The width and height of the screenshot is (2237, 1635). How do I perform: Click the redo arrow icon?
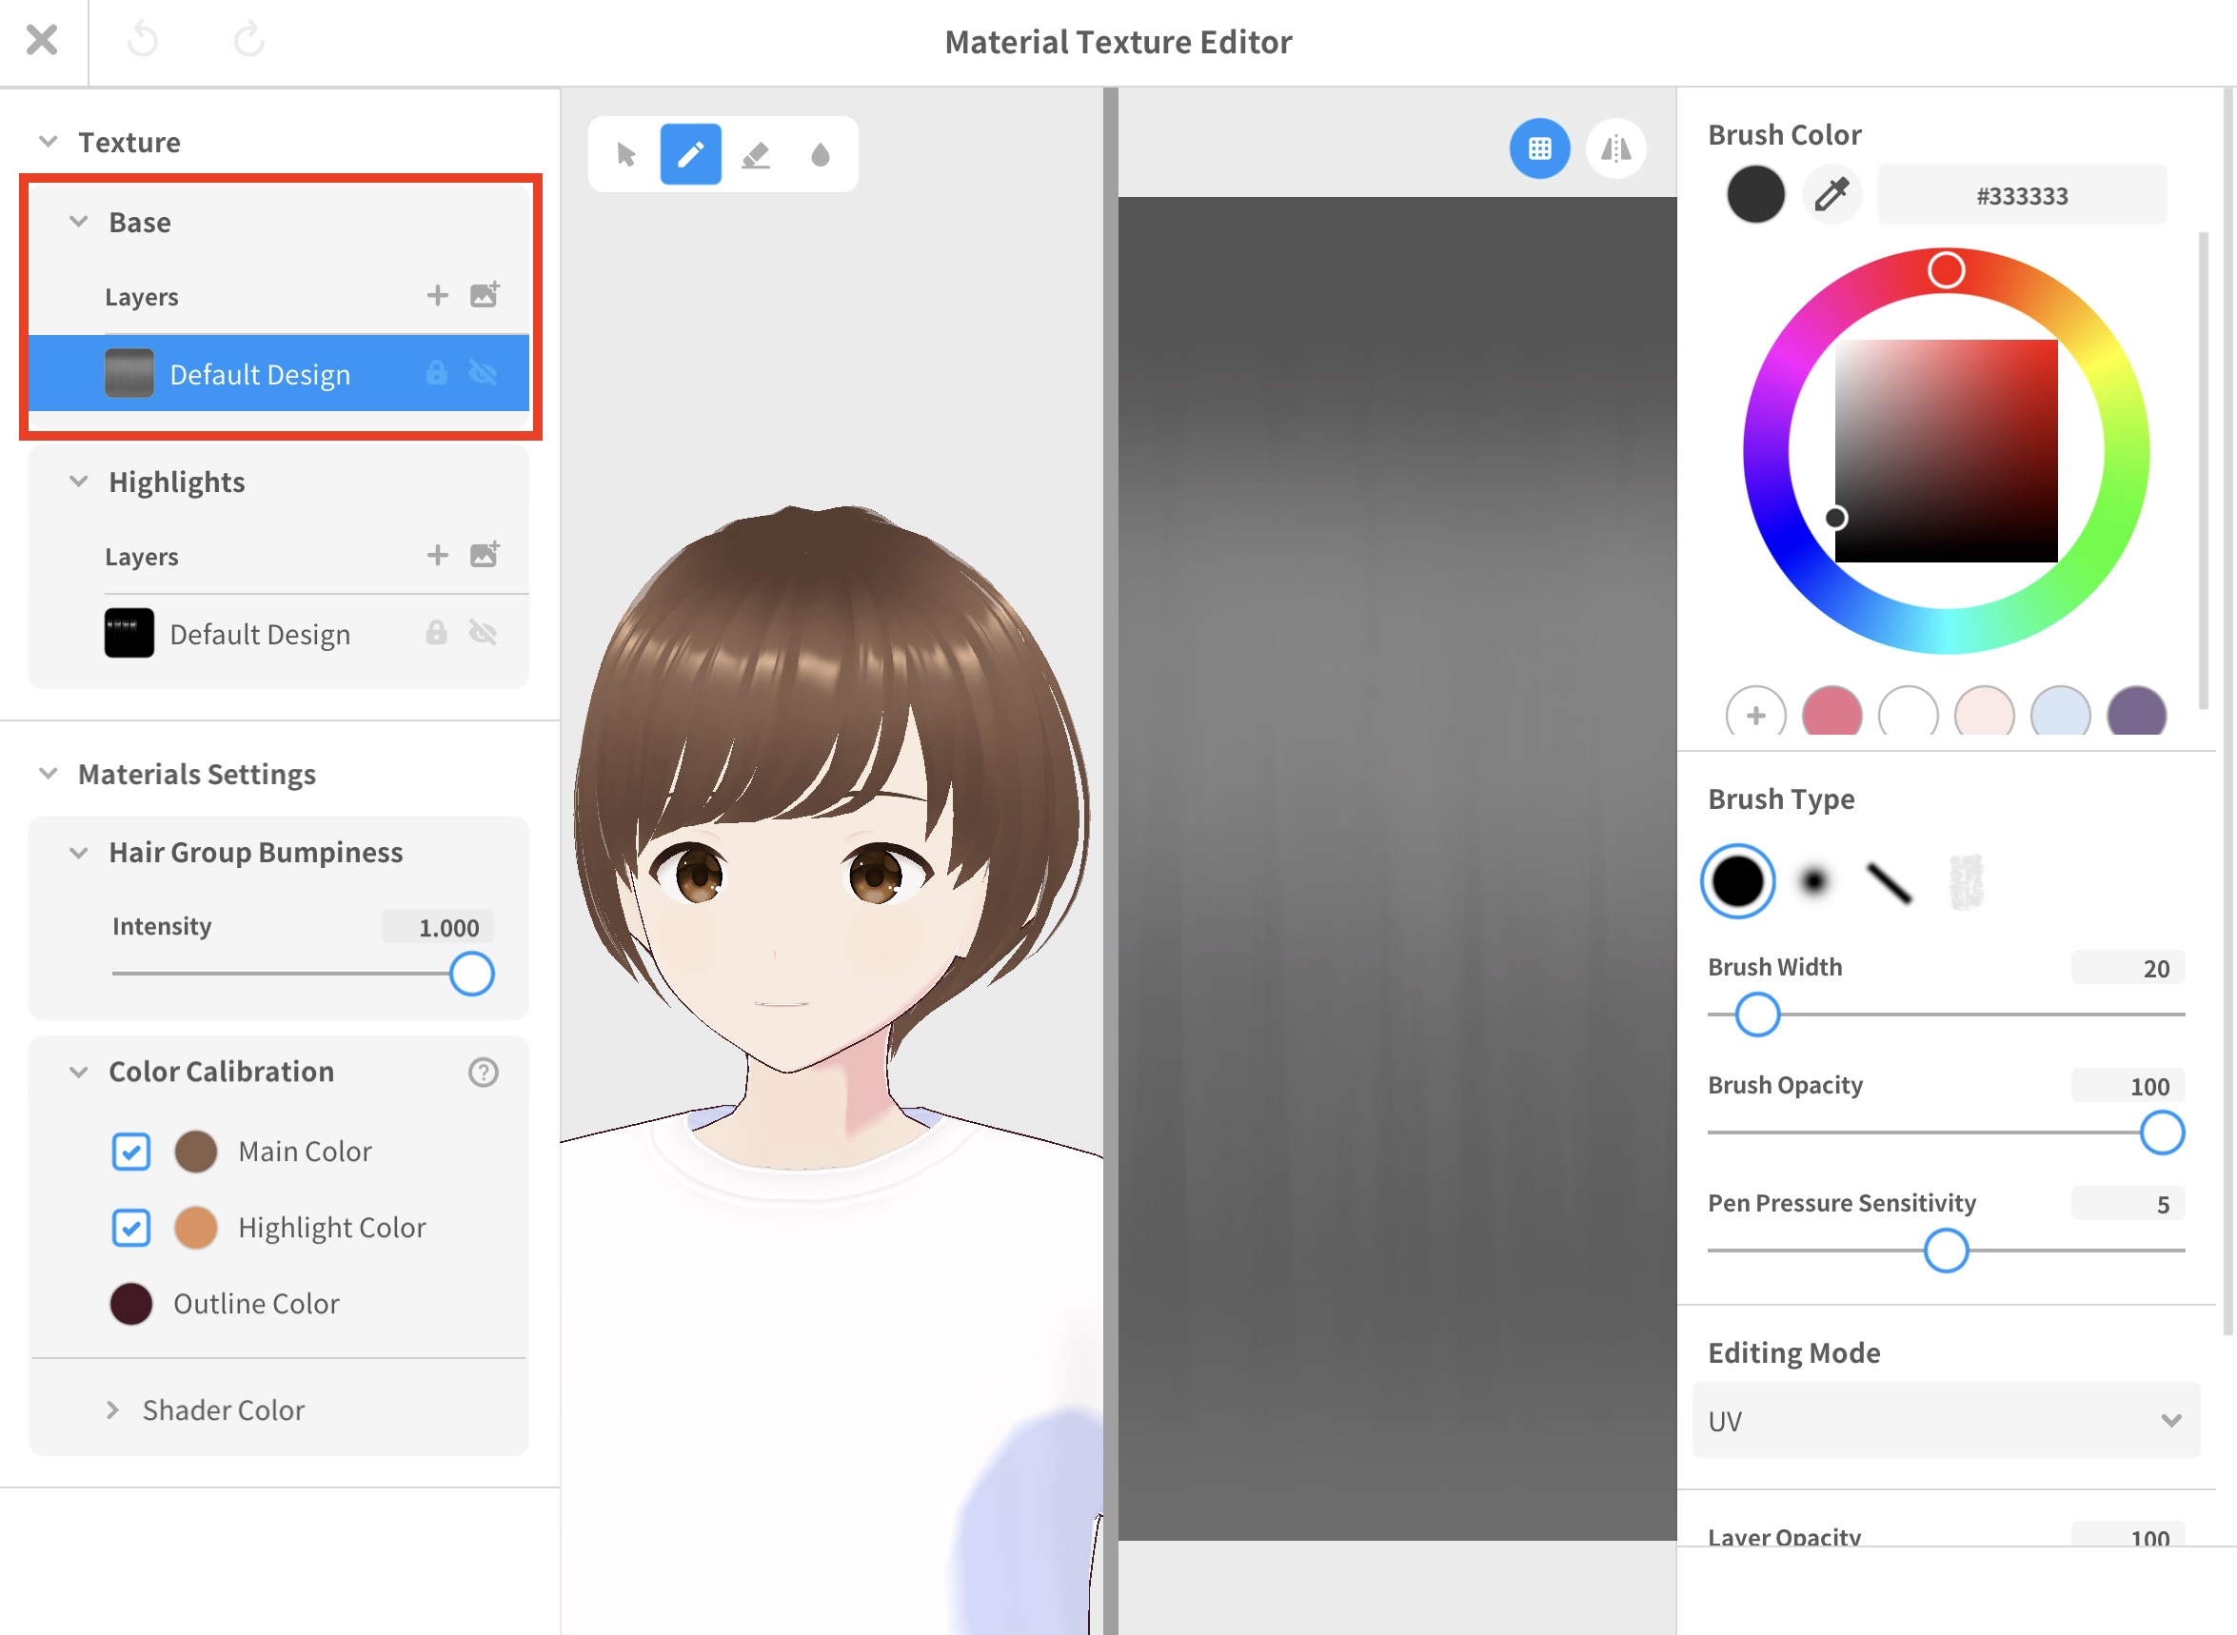(x=248, y=41)
